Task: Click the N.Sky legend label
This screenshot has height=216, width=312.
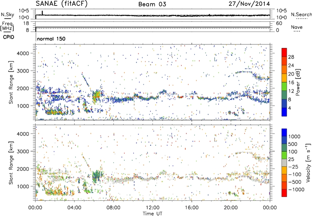Action: tap(7, 14)
